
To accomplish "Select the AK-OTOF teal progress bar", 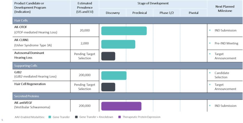I will point(124,31).
